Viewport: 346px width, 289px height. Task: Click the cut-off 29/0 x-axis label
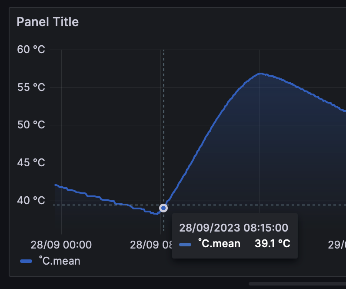pos(337,245)
